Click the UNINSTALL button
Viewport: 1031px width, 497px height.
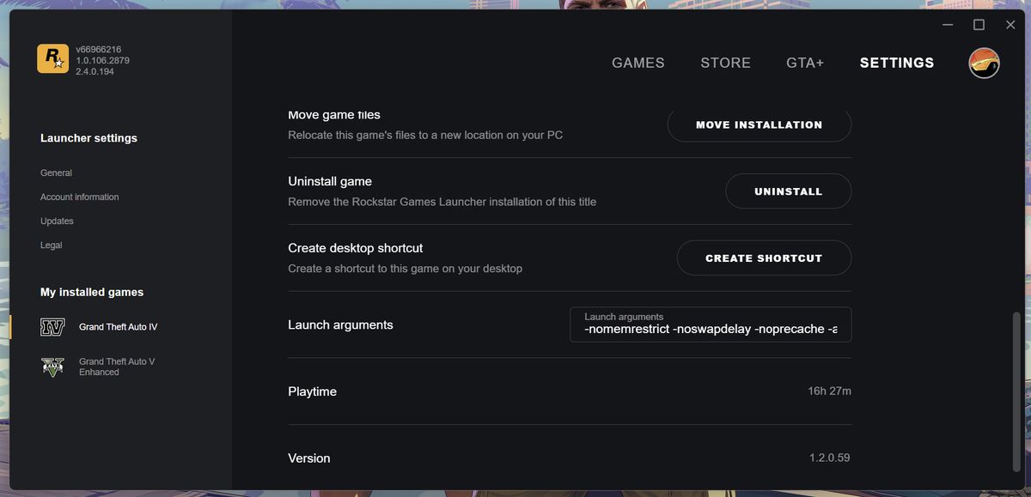789,191
